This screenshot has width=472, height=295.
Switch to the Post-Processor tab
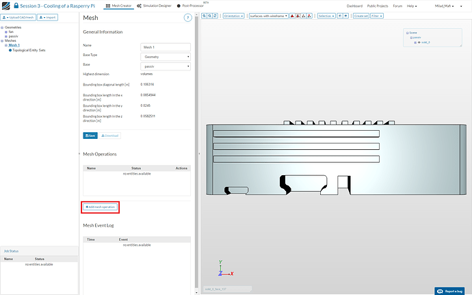[190, 5]
